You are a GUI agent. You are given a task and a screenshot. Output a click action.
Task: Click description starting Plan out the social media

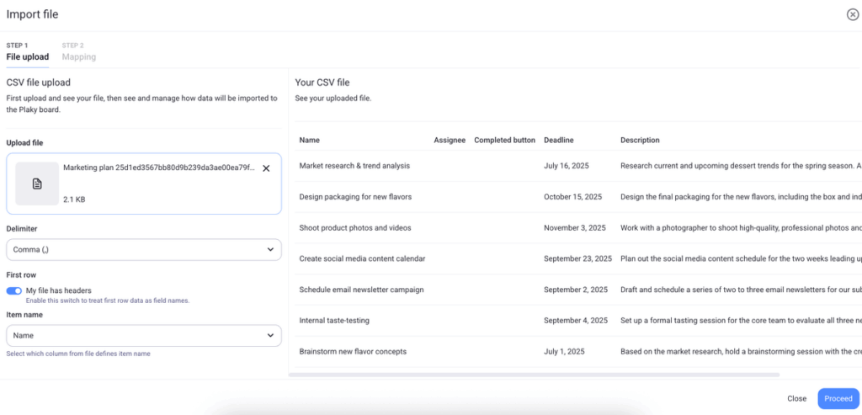(x=741, y=258)
